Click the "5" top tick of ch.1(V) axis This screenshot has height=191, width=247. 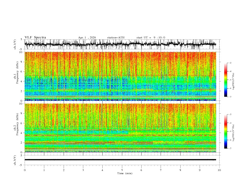pos(22,40)
